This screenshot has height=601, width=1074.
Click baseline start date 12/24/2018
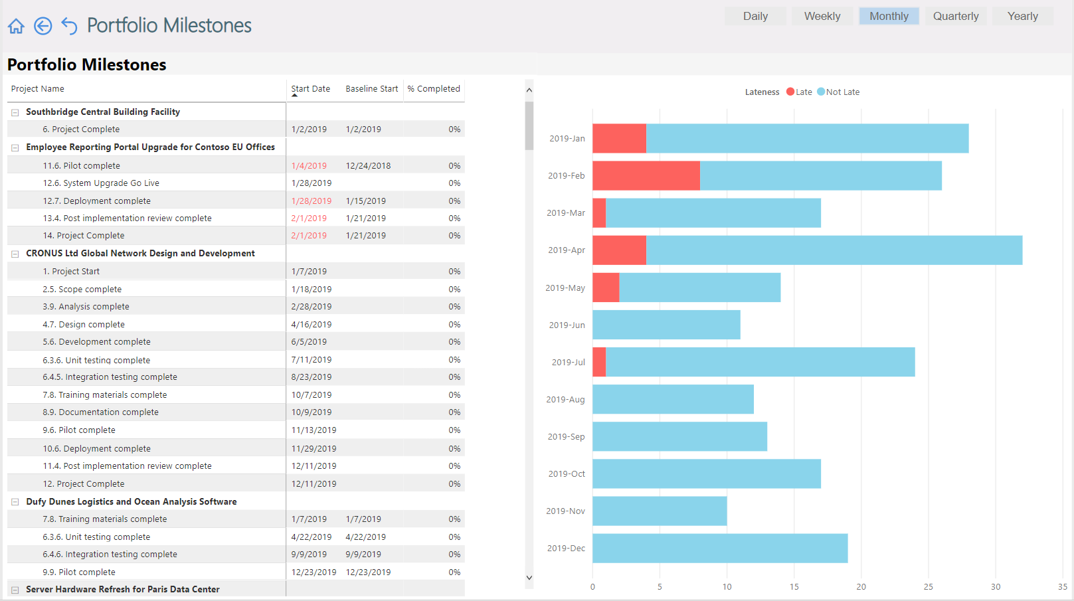[368, 166]
